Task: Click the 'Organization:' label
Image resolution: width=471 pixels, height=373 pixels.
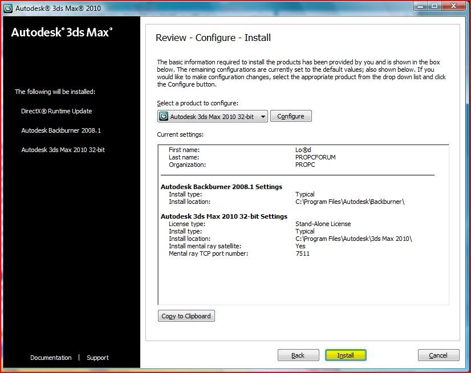Action: [x=187, y=165]
